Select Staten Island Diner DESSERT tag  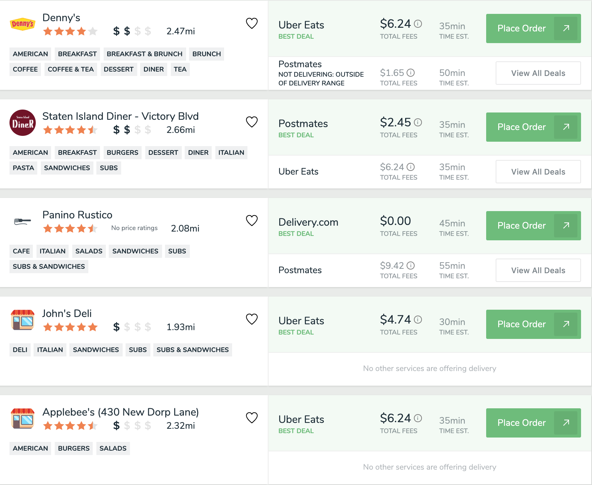click(x=163, y=153)
